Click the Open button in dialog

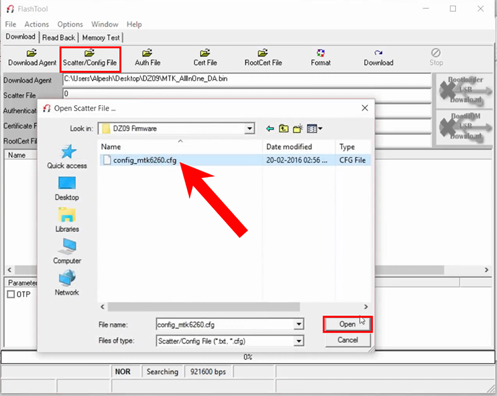pos(347,324)
